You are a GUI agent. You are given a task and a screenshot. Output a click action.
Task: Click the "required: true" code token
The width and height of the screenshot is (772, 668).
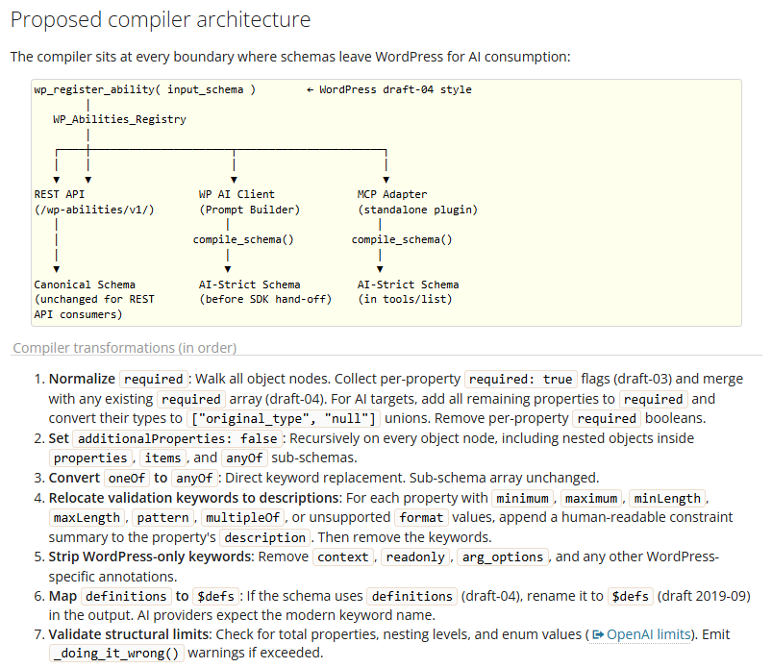(x=521, y=379)
